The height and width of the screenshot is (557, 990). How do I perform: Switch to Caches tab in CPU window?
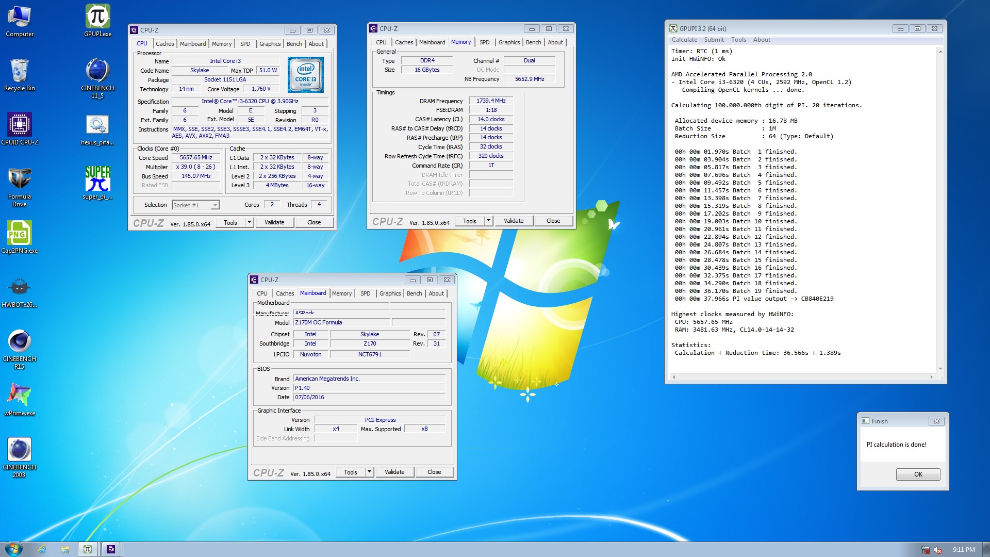165,44
